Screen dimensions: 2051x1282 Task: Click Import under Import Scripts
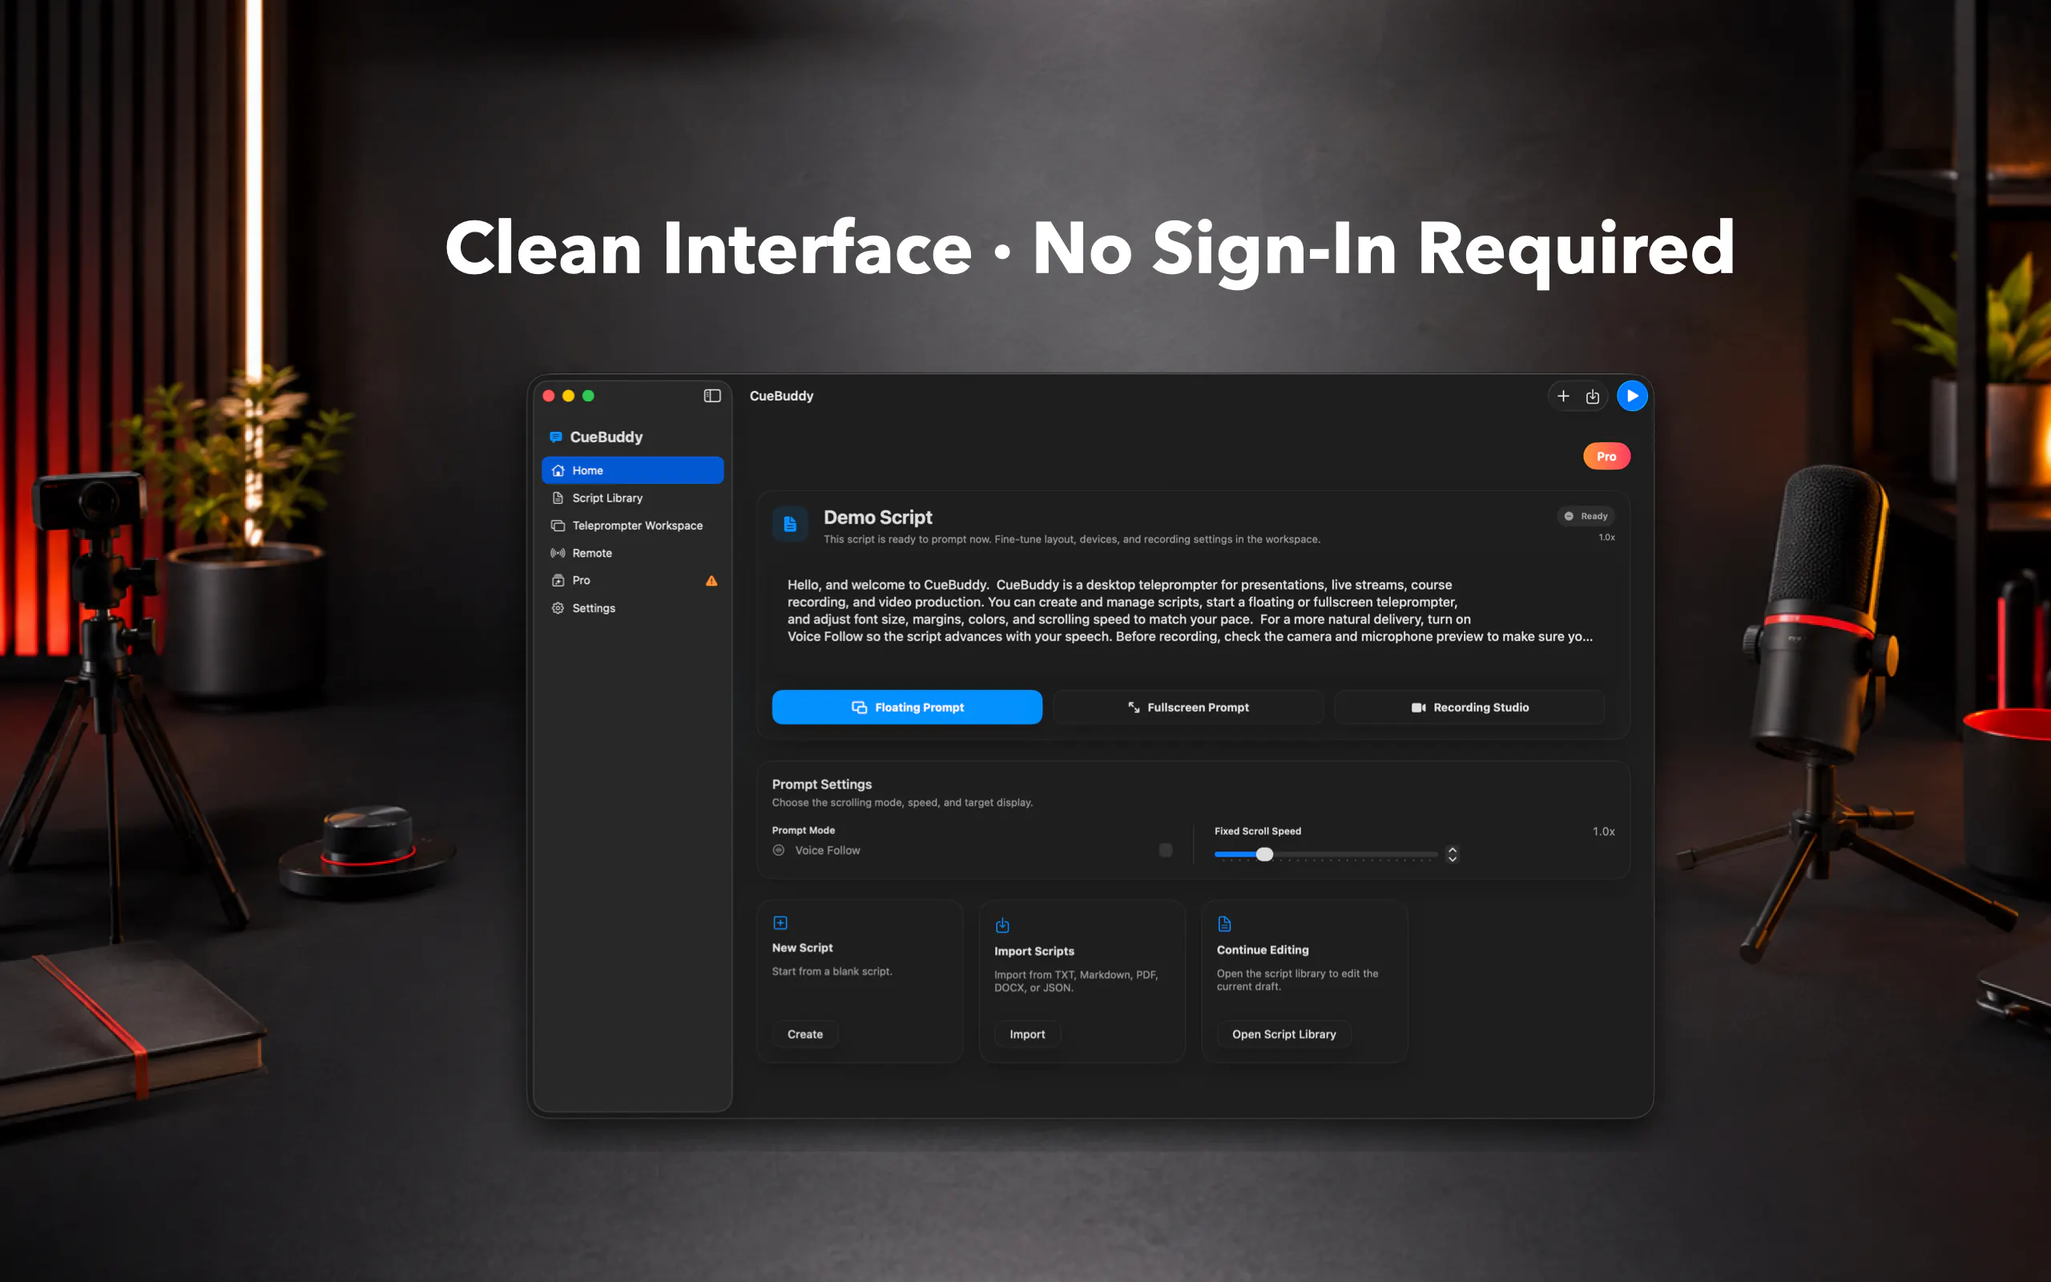[x=1027, y=1034]
